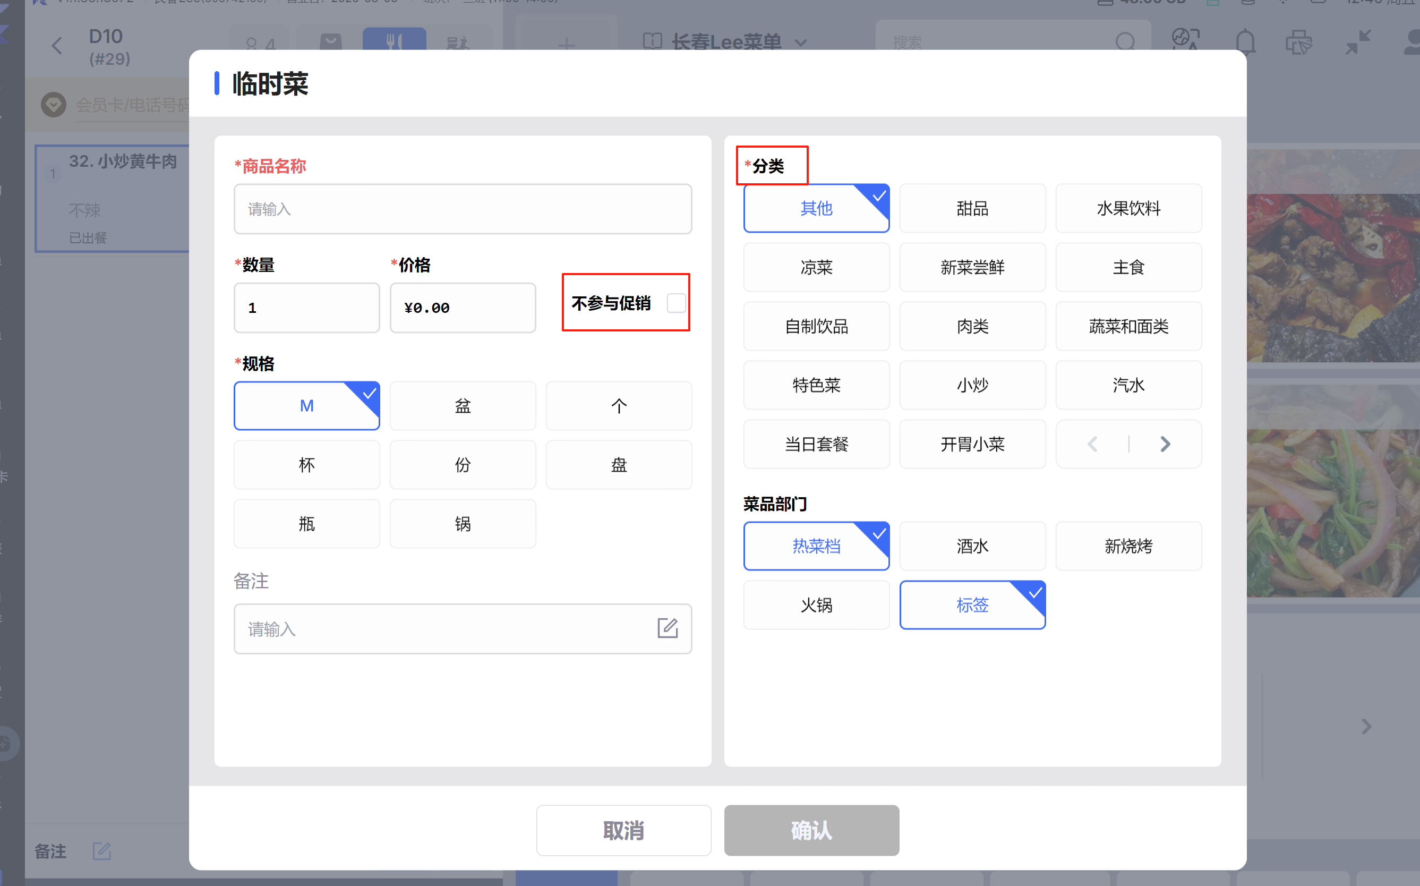Choose the 汽水 category
The image size is (1420, 886).
1128,385
